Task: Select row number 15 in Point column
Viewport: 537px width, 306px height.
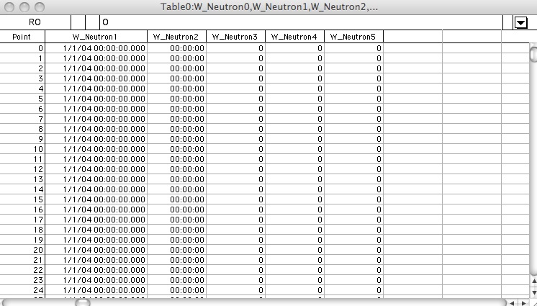Action: click(22, 199)
